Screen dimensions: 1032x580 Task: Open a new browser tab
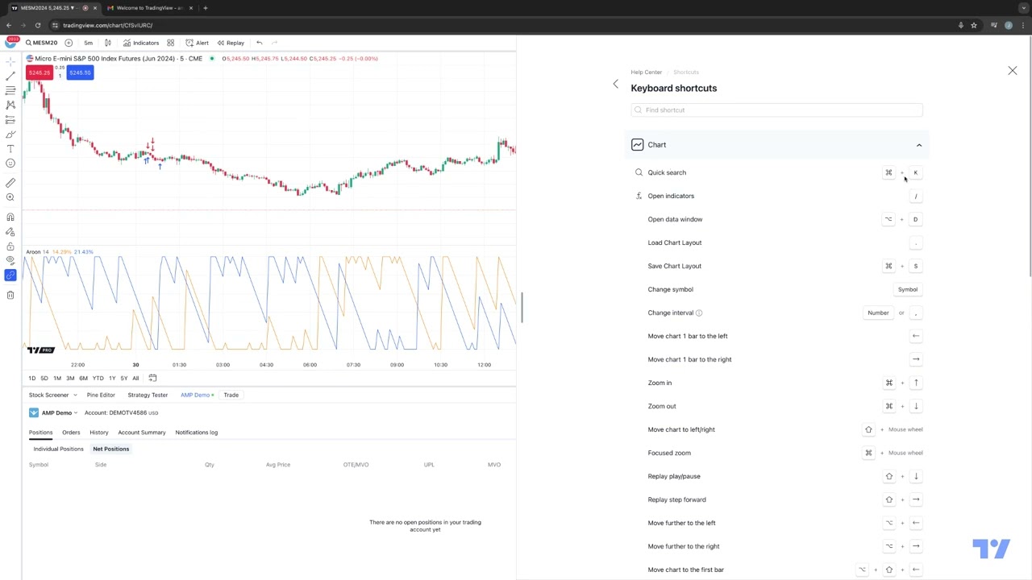click(x=205, y=8)
